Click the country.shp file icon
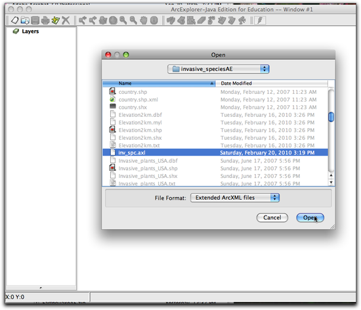 point(112,91)
